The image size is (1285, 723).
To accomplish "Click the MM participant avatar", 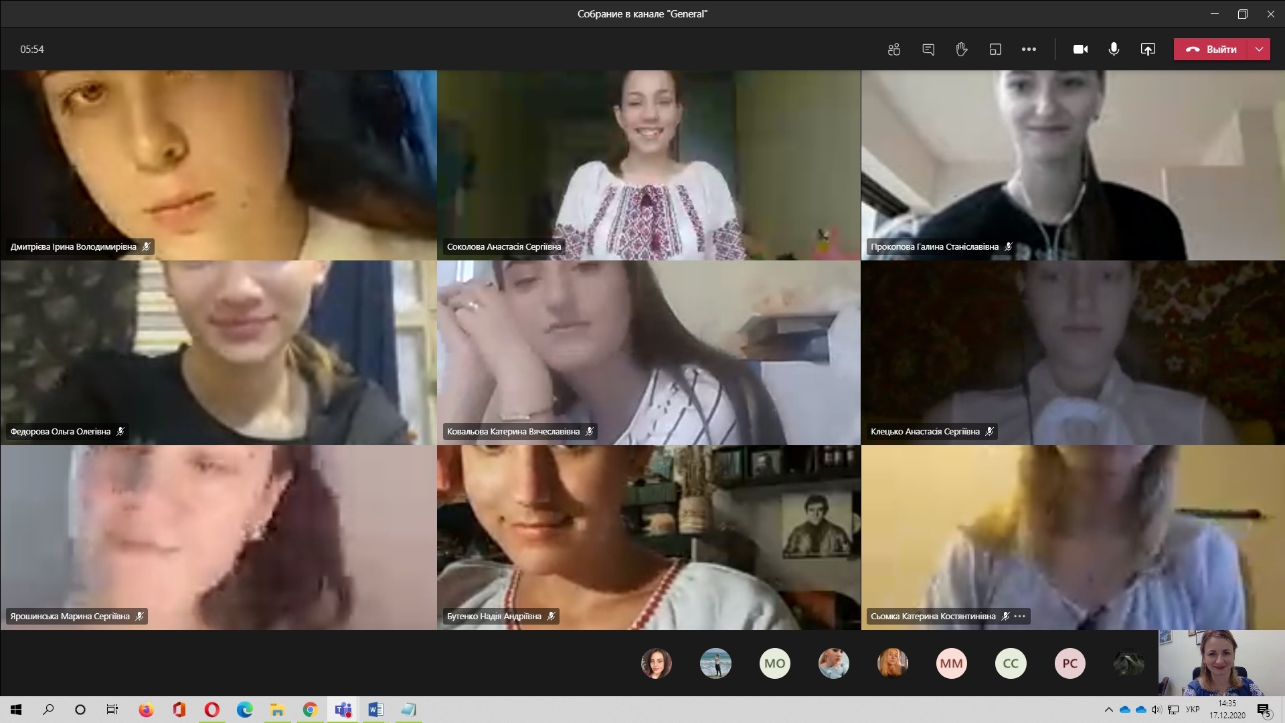I will point(951,663).
